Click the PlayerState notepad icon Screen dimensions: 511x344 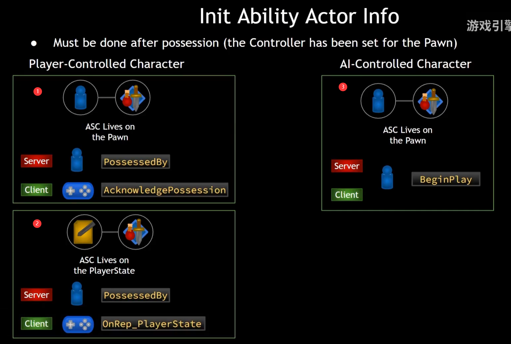coord(85,232)
